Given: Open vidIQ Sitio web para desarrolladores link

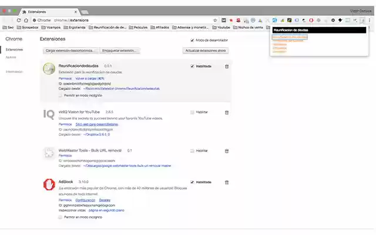Looking at the screenshot, I should pos(96,125).
